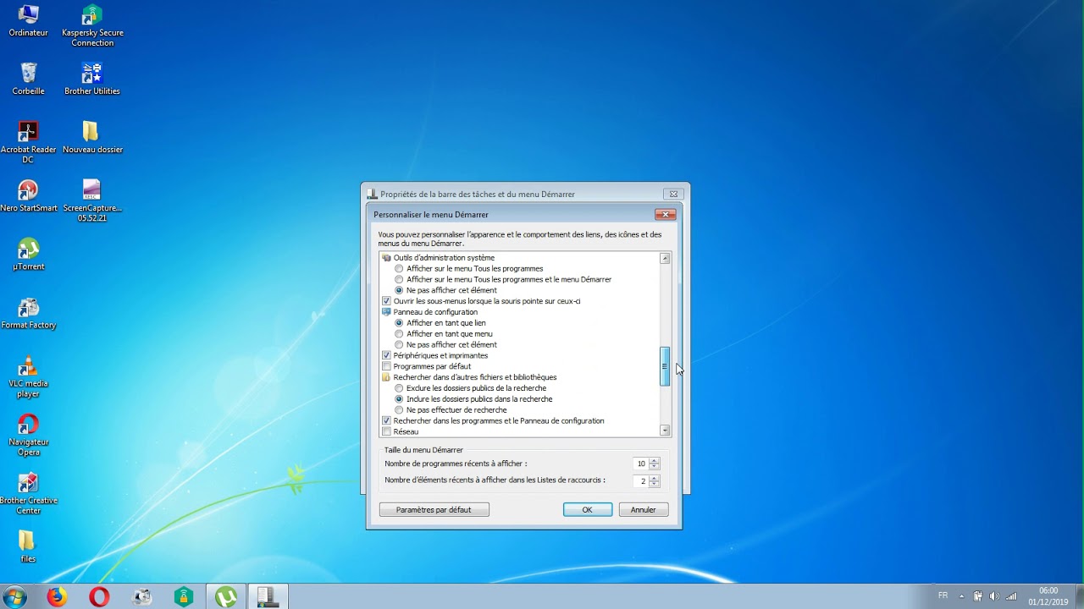Image resolution: width=1084 pixels, height=609 pixels.
Task: Toggle 'Rechercher dans les programmes et le Panneau' checkbox
Action: (387, 421)
